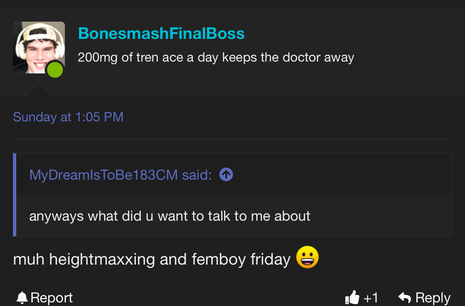Viewport: 465px width, 306px height.
Task: Click the Report button label
Action: click(x=52, y=298)
